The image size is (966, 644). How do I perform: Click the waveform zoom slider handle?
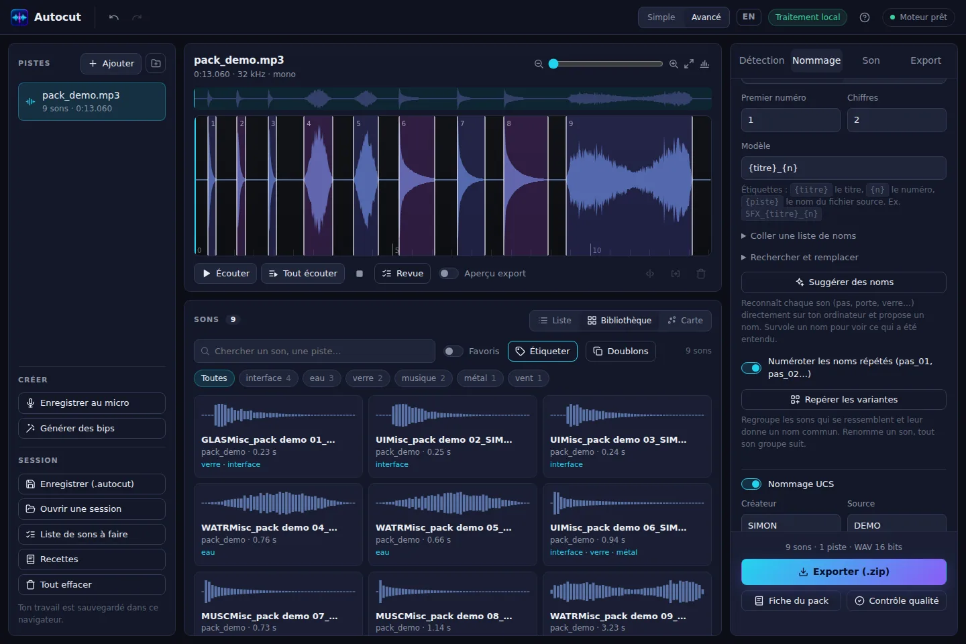pyautogui.click(x=553, y=64)
